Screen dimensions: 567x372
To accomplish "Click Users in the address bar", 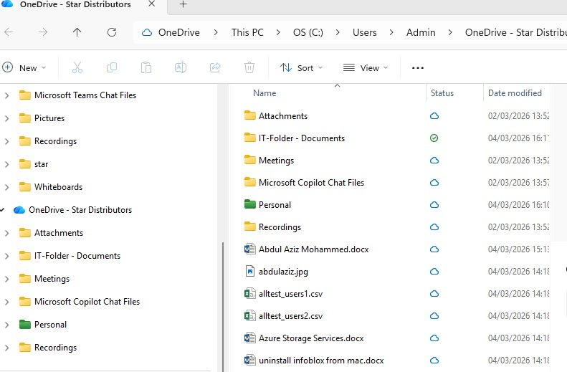I will pos(364,32).
